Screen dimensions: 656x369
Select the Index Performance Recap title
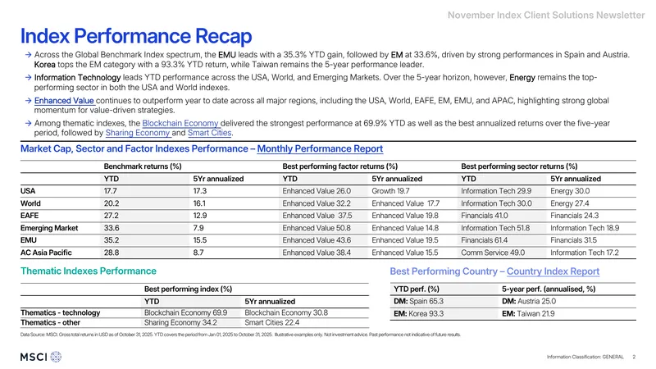click(136, 36)
